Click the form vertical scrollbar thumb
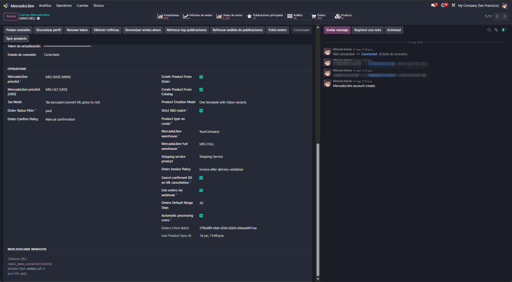This screenshot has height=282, width=512. pos(318,209)
